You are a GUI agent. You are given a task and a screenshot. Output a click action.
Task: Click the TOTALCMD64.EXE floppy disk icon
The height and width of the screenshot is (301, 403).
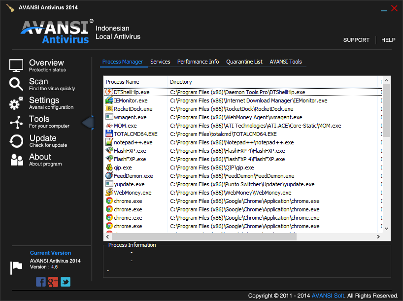[x=109, y=134]
